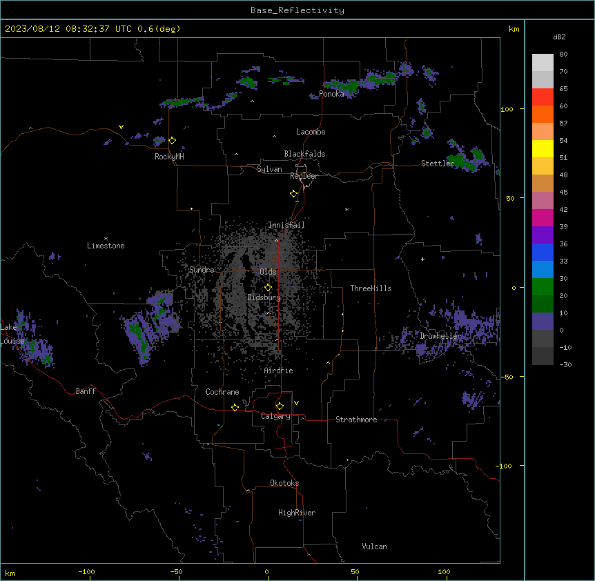Click the Sundre city label
The width and height of the screenshot is (595, 581).
(x=202, y=270)
